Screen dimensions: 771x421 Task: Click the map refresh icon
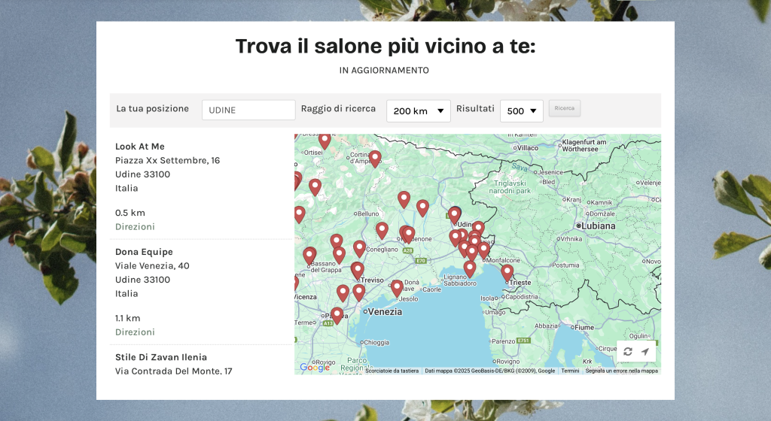click(x=628, y=352)
